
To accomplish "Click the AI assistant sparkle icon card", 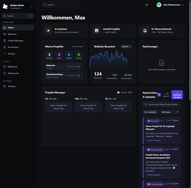I will click(x=48, y=31).
